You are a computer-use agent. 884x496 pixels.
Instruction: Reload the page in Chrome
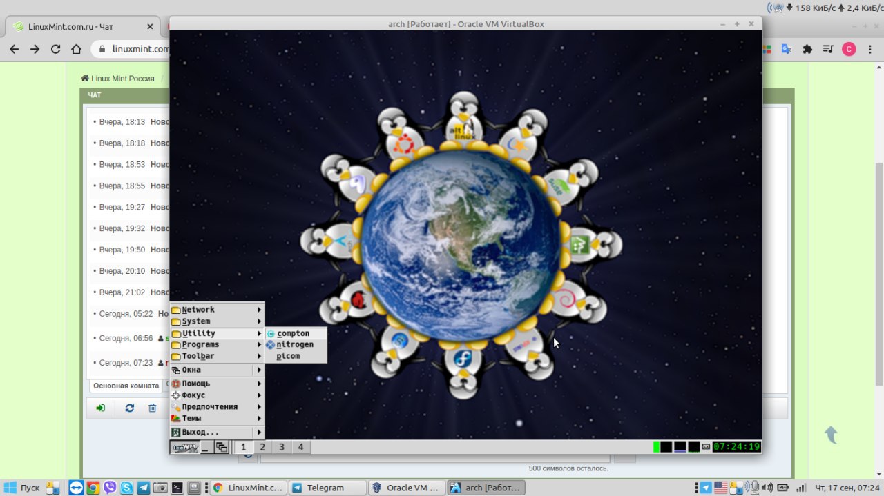pyautogui.click(x=56, y=49)
